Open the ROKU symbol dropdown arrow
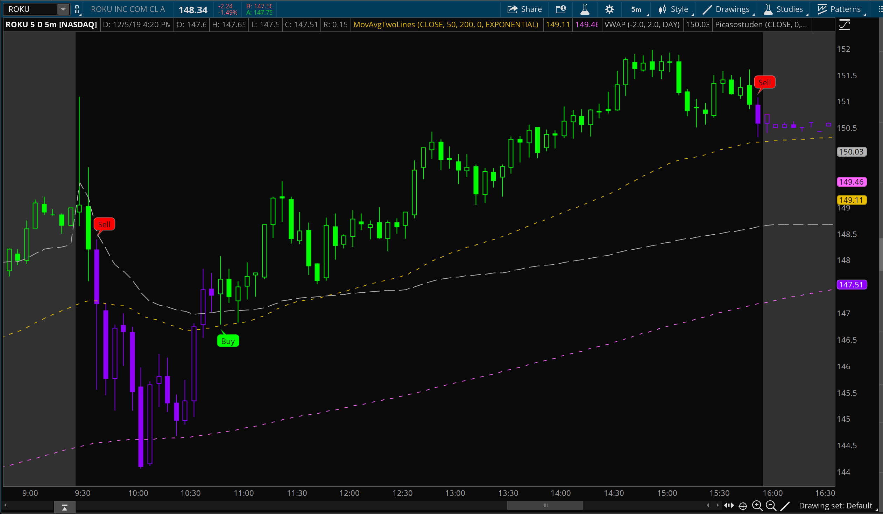This screenshot has width=883, height=514. coord(63,9)
